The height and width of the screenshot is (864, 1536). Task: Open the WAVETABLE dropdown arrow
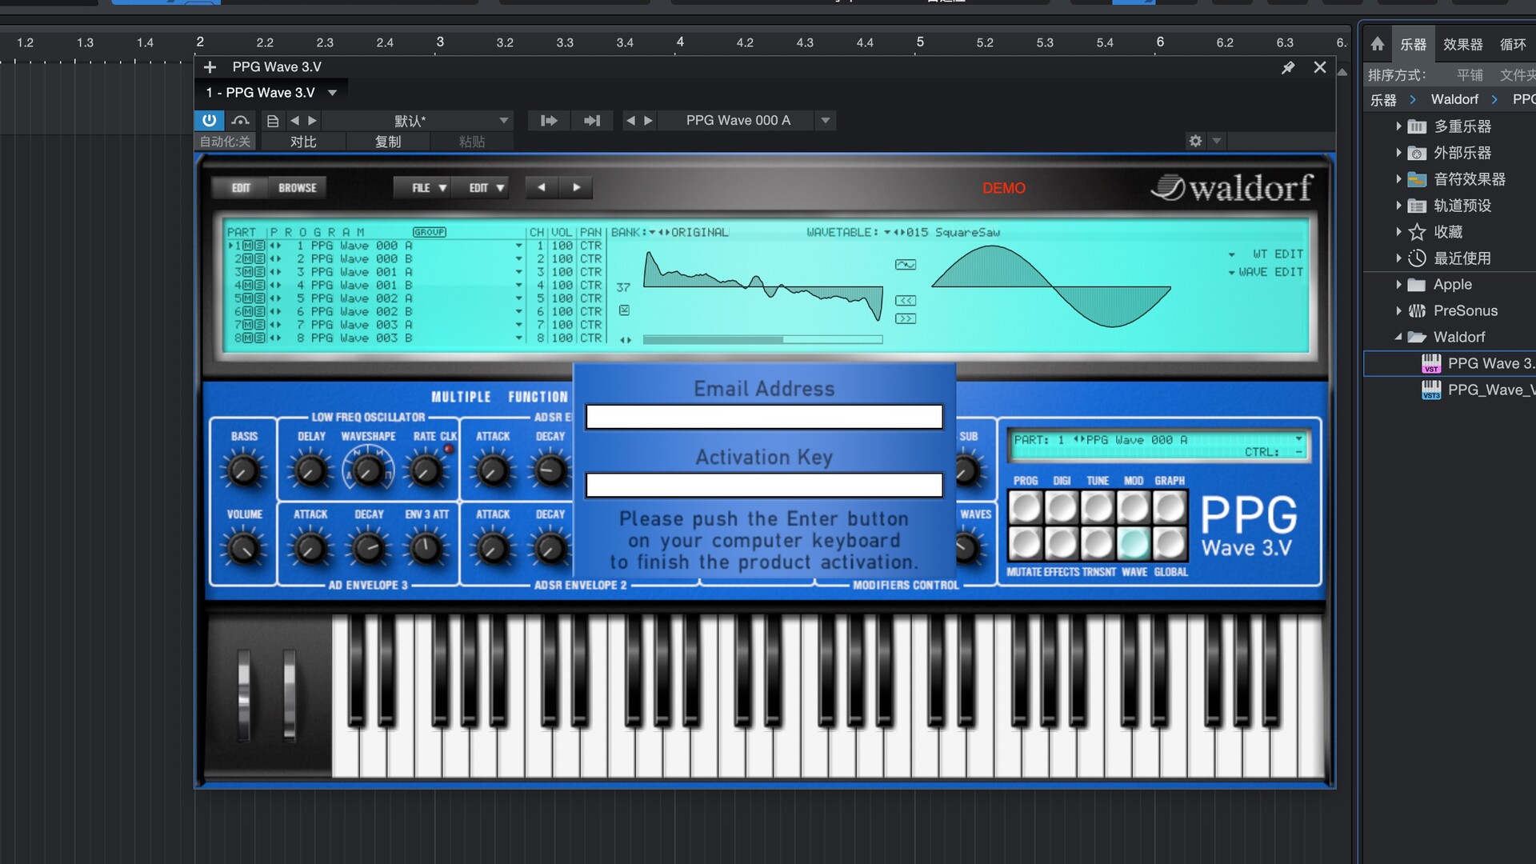tap(886, 233)
